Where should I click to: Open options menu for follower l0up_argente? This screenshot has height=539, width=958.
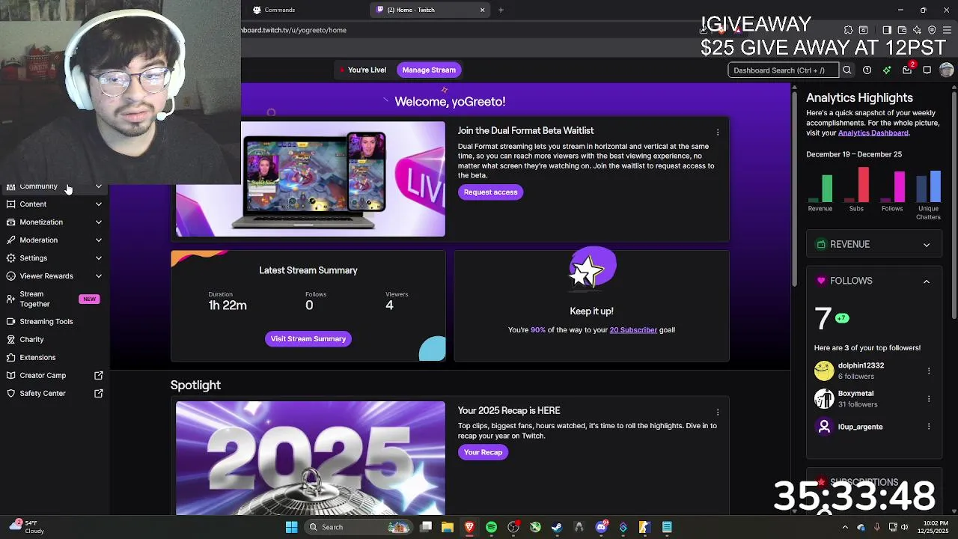coord(929,426)
